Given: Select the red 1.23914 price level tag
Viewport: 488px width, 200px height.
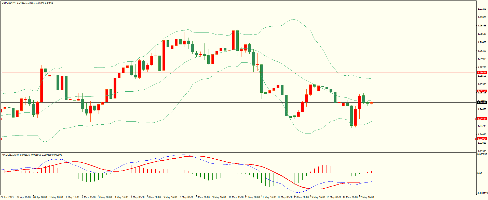Looking at the screenshot, I should point(482,139).
